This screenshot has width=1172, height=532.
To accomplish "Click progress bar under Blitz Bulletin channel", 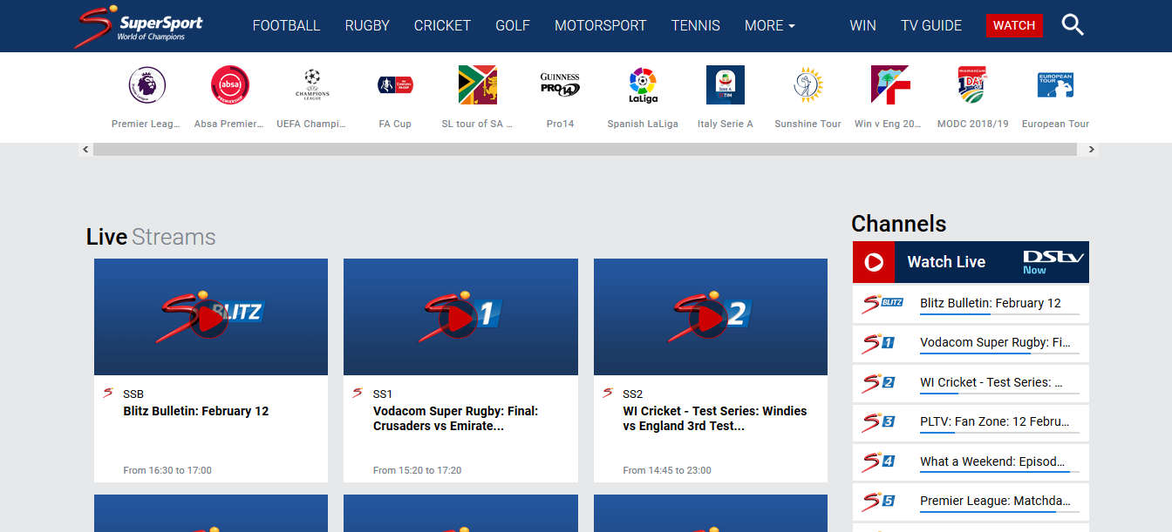I will [x=999, y=314].
